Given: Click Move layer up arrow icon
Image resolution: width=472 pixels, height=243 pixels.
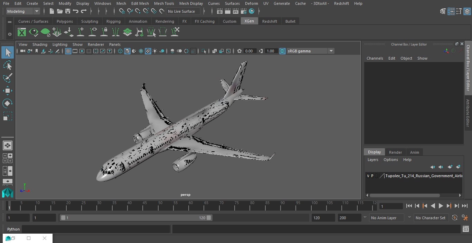Looking at the screenshot, I should (x=433, y=167).
